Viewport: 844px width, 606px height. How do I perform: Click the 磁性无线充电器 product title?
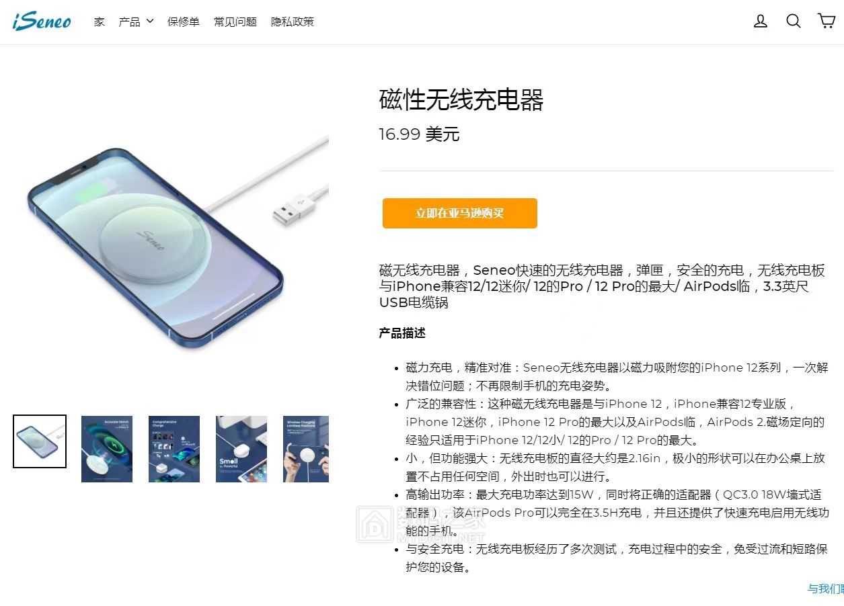(461, 100)
